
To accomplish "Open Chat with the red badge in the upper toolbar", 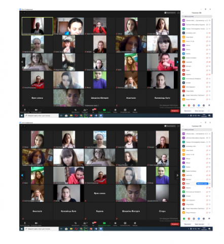I will (93, 110).
